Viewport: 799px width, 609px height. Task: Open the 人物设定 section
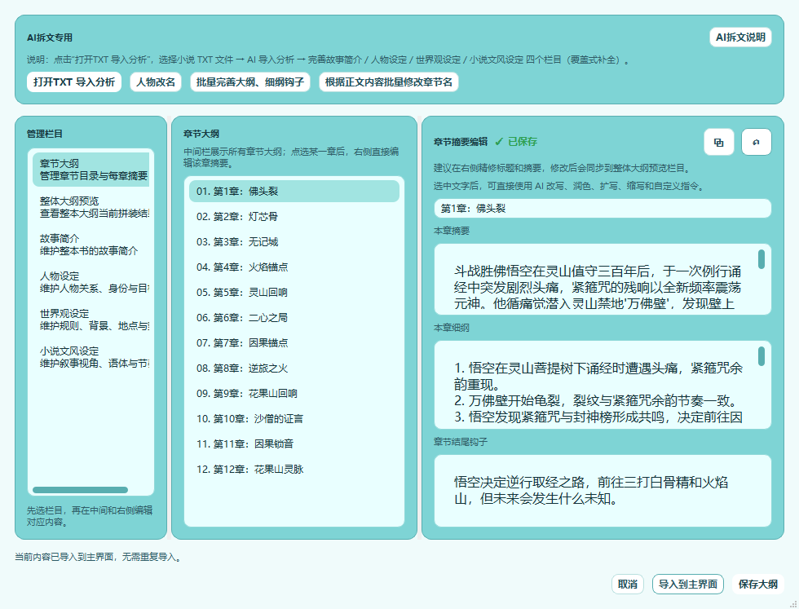[90, 282]
